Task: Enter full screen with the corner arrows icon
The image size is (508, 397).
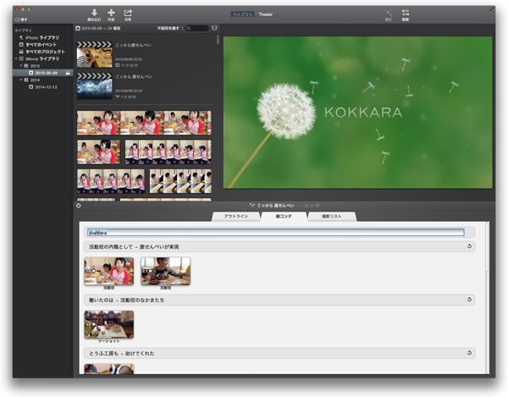Action: click(491, 9)
